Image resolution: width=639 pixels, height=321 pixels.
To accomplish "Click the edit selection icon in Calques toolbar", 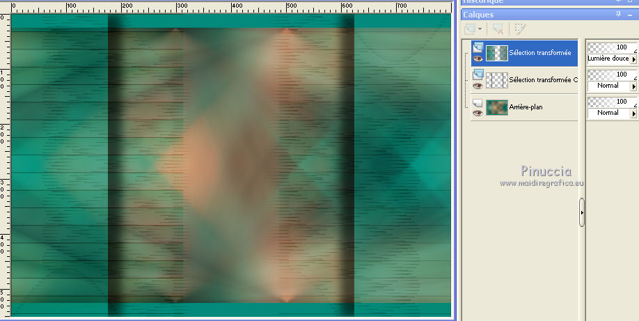I will 520,29.
